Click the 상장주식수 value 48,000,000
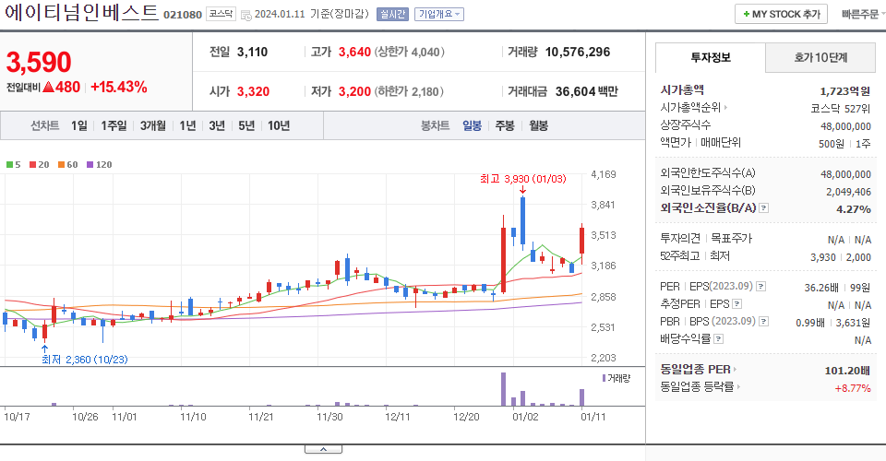The image size is (886, 461). 845,126
